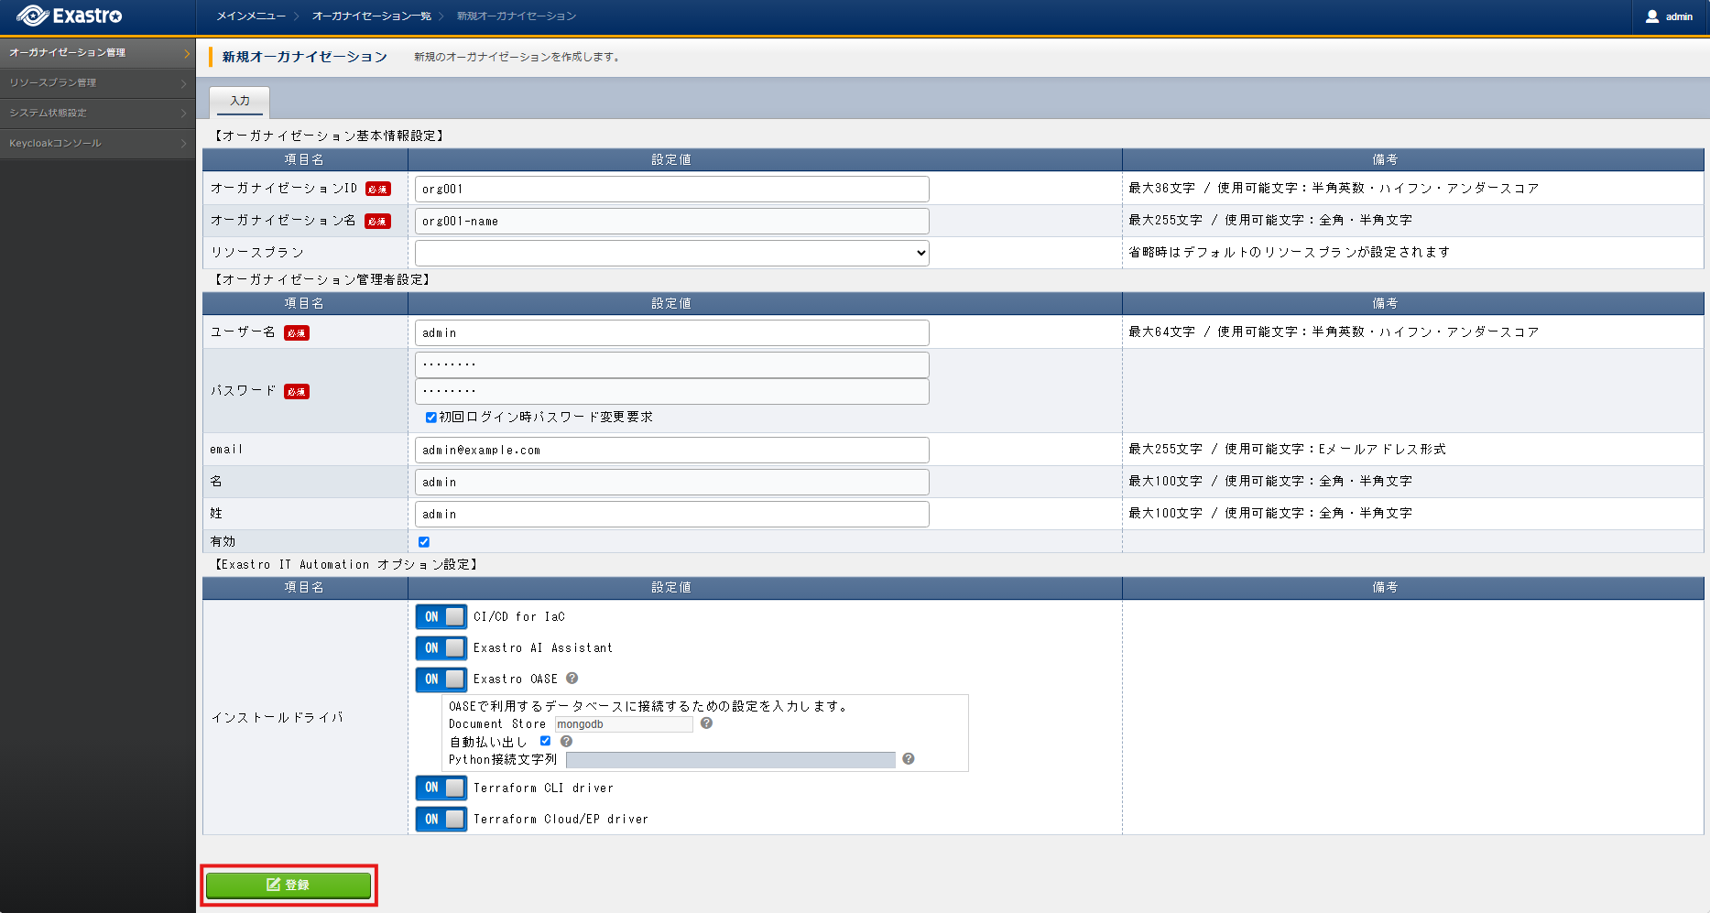Click the オーガナイゼーションID input field
The width and height of the screenshot is (1710, 913).
[672, 189]
